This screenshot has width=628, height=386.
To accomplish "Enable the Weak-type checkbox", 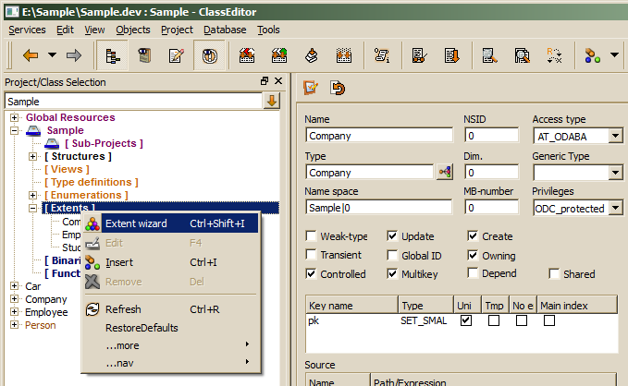I will click(x=311, y=236).
